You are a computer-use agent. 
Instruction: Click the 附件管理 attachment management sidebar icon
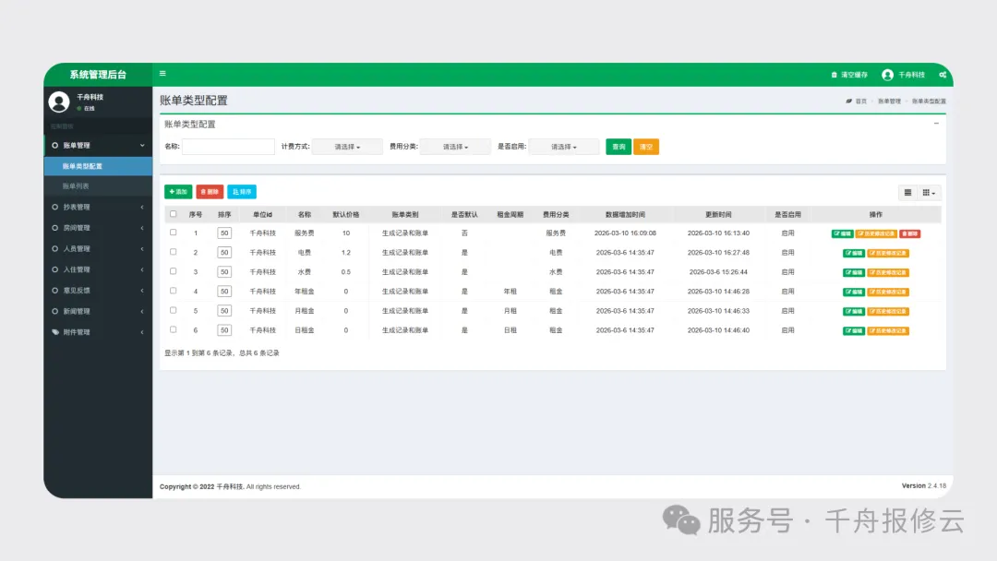55,331
